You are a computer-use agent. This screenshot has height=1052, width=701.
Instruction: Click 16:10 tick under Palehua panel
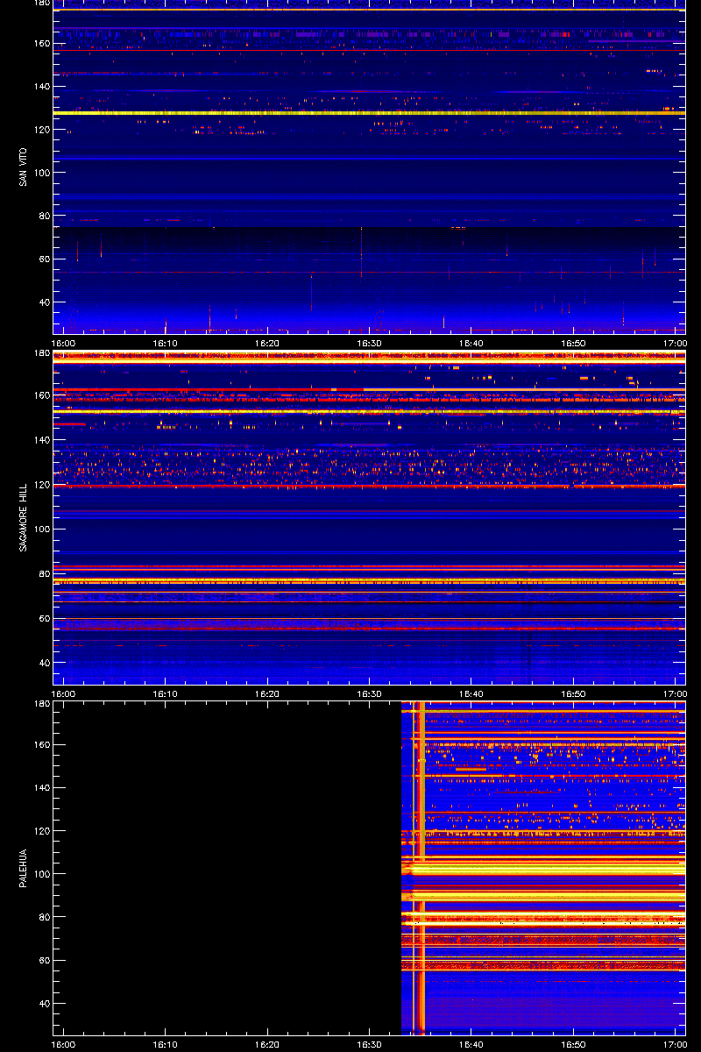click(x=166, y=1045)
